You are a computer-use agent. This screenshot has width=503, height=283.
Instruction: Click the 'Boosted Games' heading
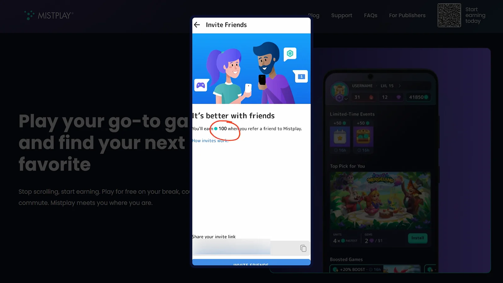(346, 259)
